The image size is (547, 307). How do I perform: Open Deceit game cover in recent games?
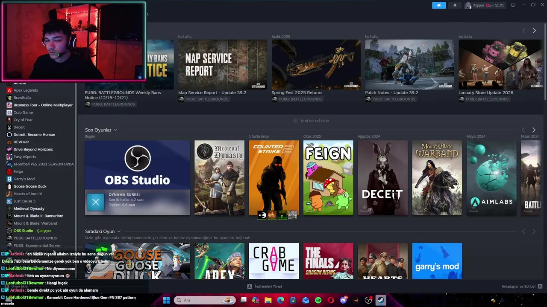point(382,178)
